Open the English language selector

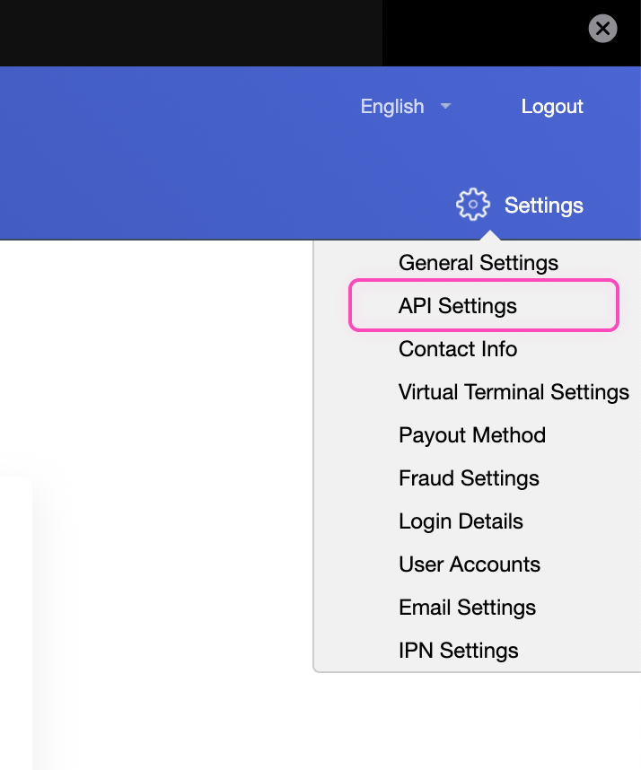click(x=392, y=106)
